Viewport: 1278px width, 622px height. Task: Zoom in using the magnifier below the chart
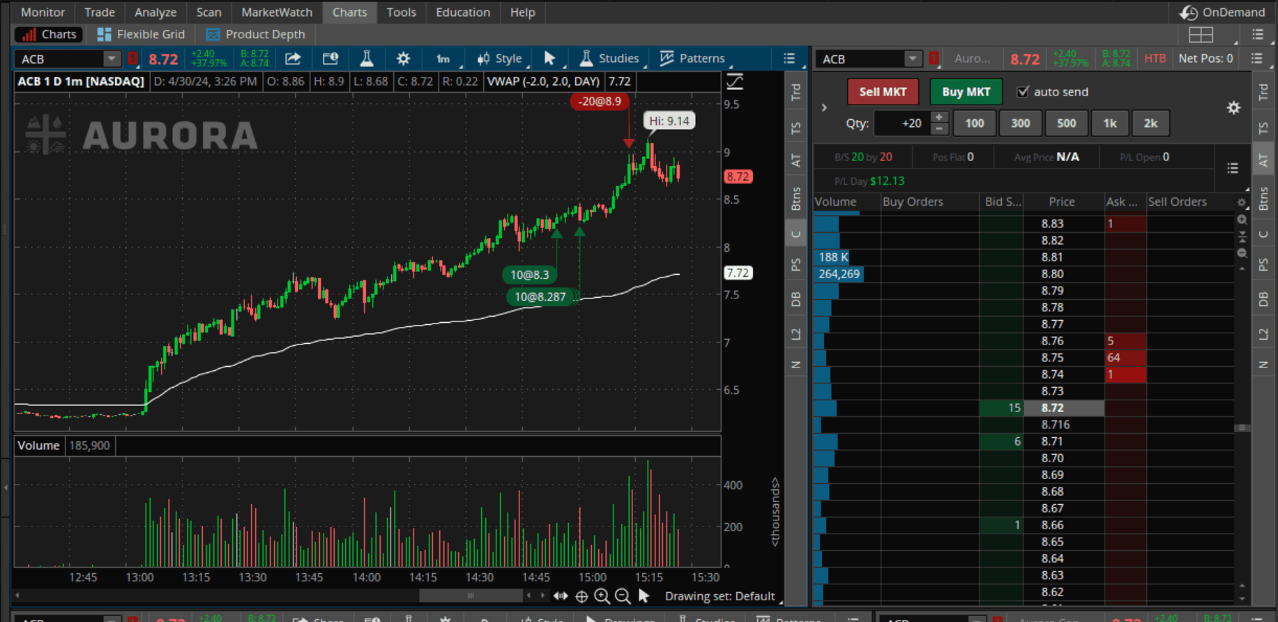coord(602,596)
